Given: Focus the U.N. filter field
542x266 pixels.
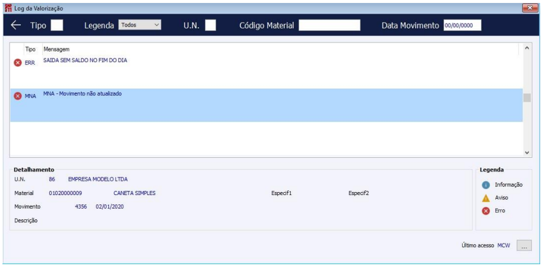Looking at the screenshot, I should tap(210, 25).
